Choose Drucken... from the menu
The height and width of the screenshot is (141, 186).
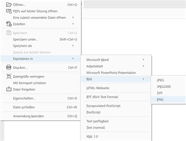click(41, 68)
